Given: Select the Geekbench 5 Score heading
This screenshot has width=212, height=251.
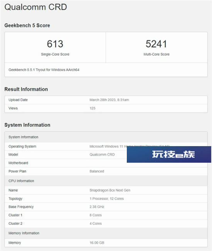Looking at the screenshot, I should click(x=27, y=25).
